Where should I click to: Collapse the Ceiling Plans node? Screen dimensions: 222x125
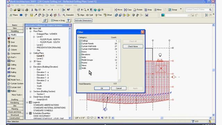tap(31, 53)
